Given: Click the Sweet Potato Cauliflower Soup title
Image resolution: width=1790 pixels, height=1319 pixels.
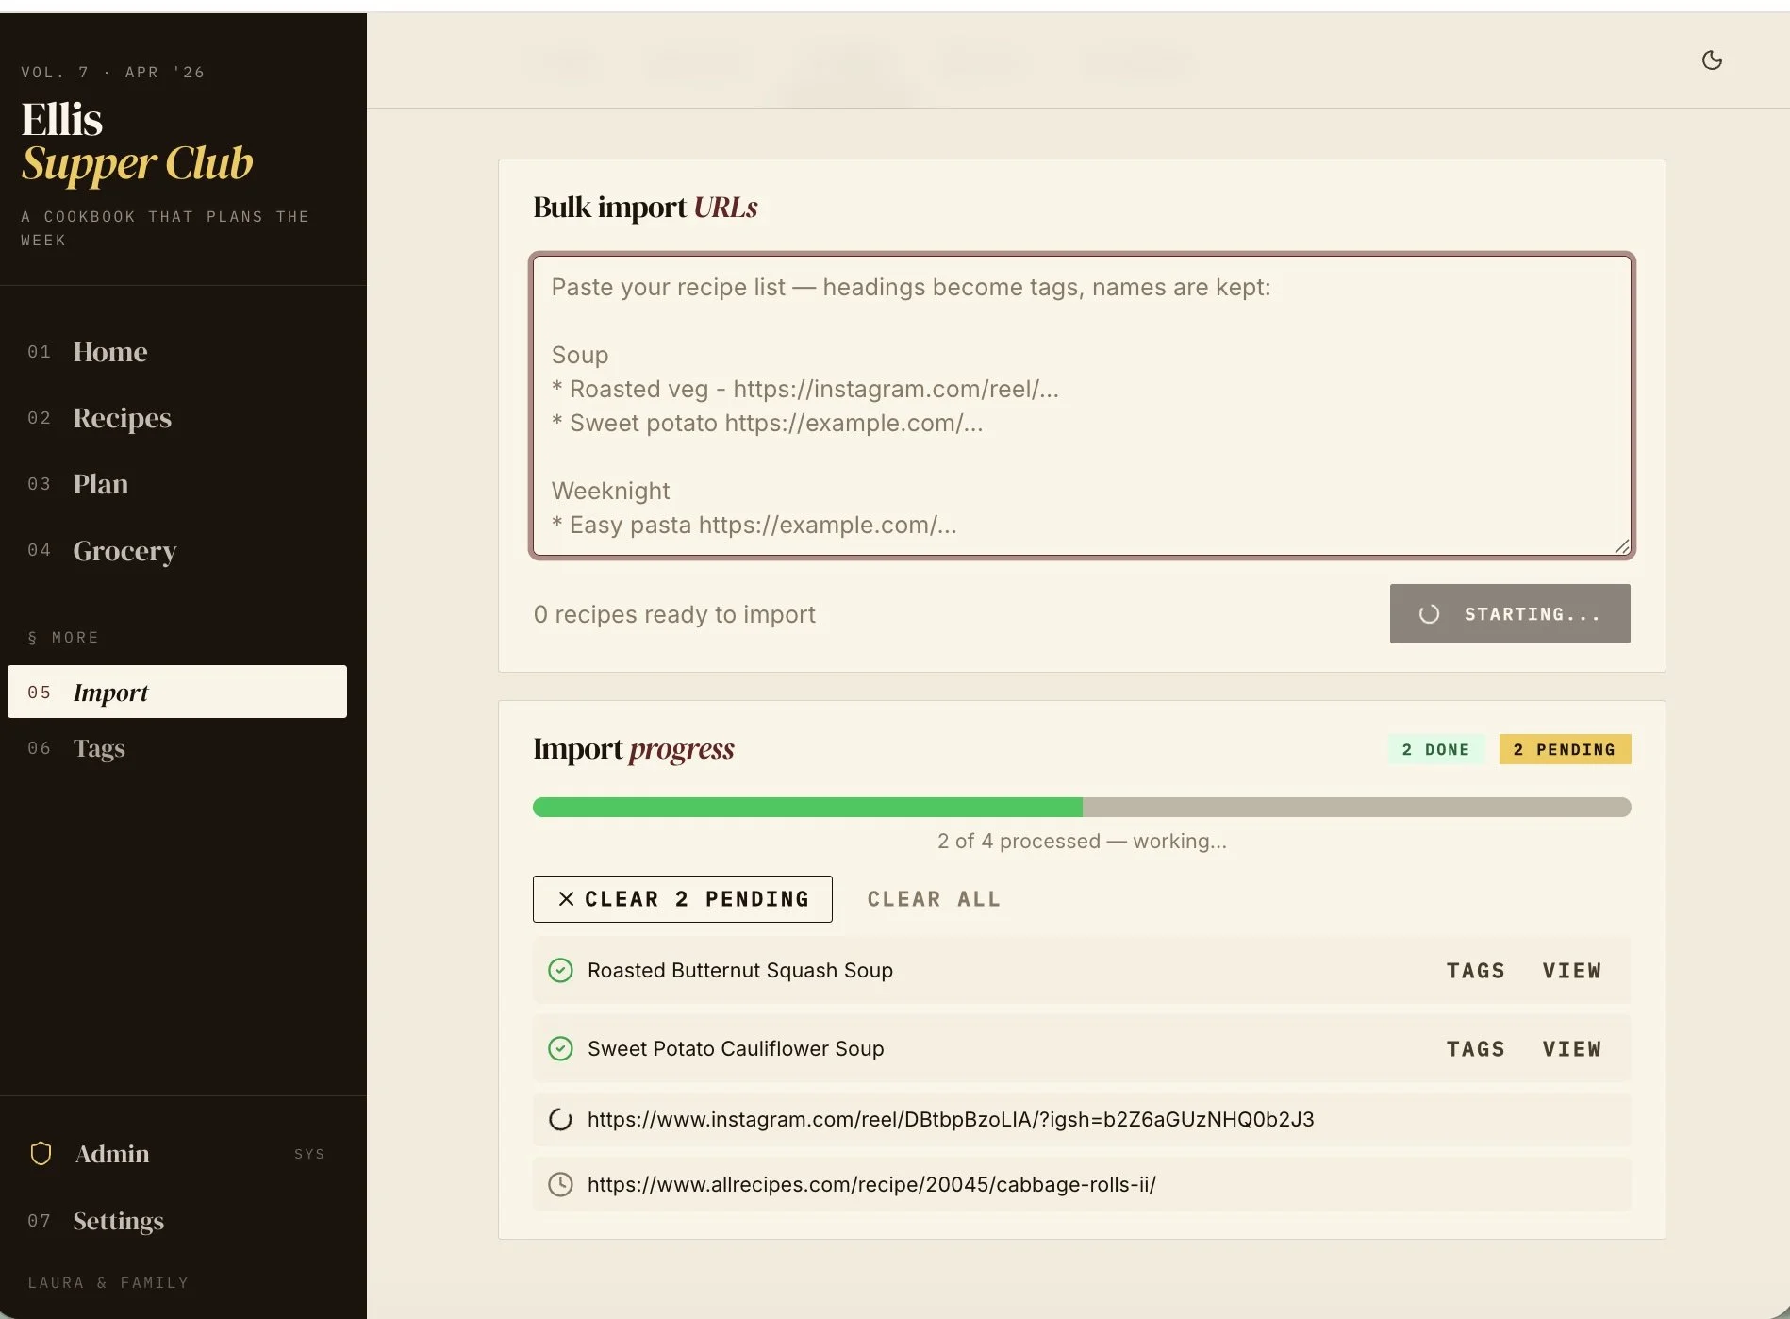Looking at the screenshot, I should tap(736, 1048).
